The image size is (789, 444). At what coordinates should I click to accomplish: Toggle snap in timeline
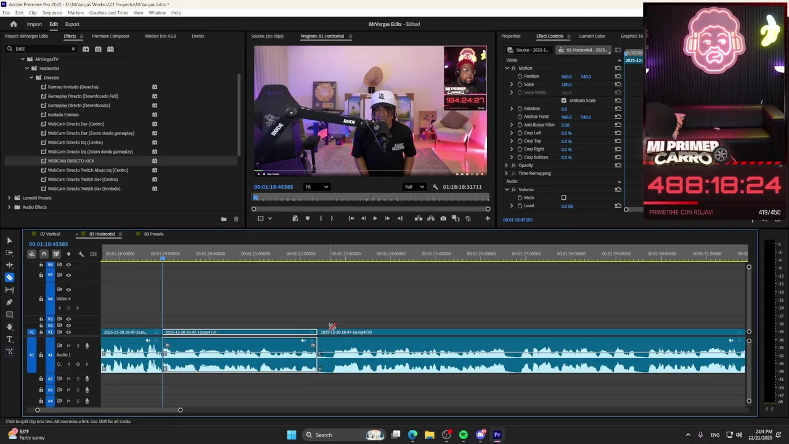point(44,254)
